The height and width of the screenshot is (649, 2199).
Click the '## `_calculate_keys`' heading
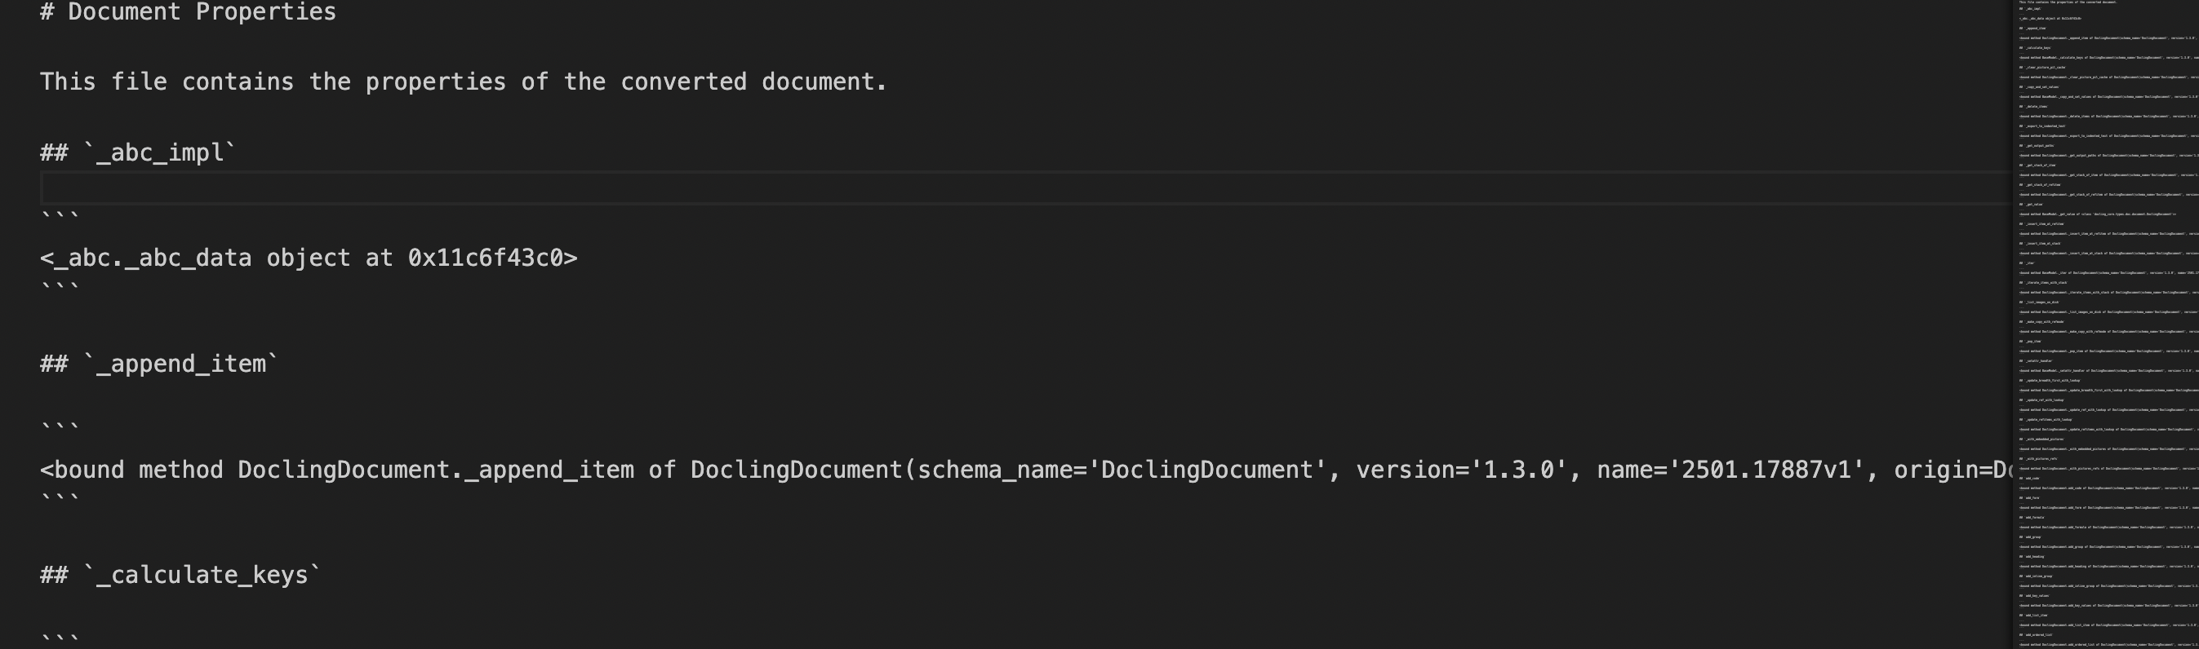(181, 576)
